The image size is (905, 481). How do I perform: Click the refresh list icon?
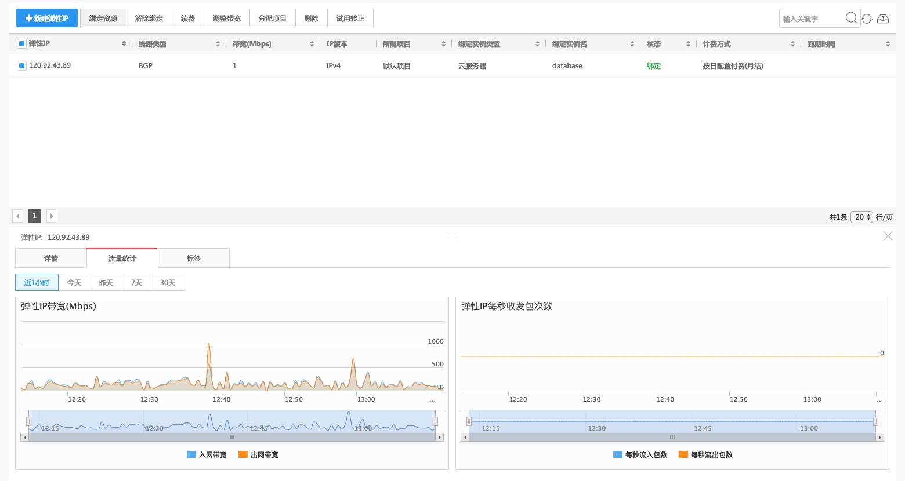point(867,19)
